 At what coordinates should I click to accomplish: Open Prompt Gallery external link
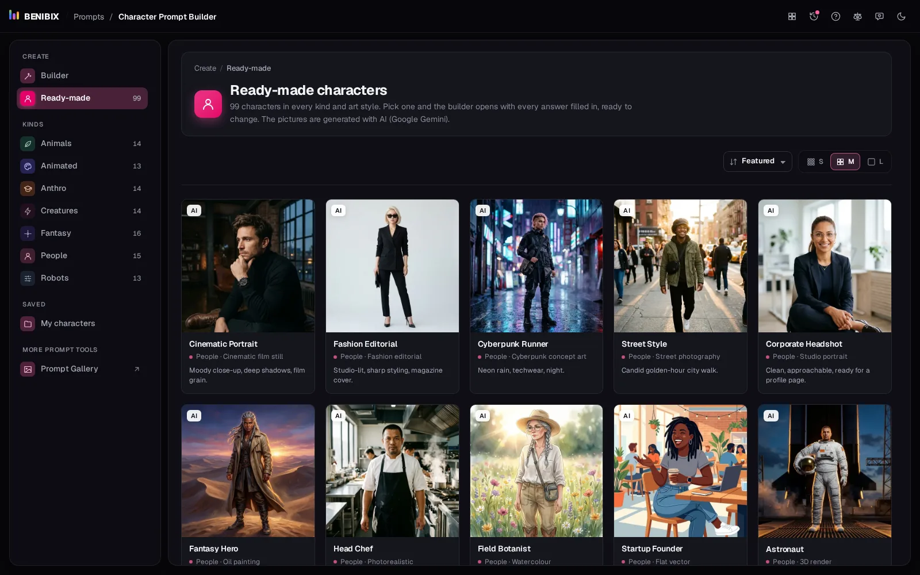(x=82, y=369)
